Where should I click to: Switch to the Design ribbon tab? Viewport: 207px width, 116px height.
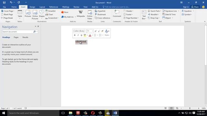click(x=32, y=7)
